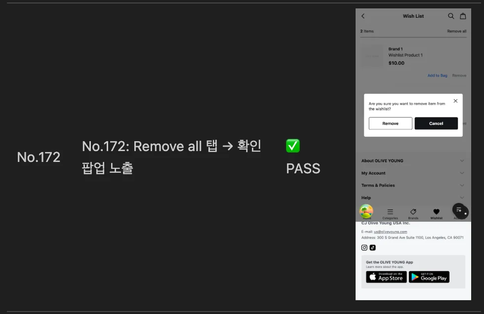Click the Download on the App Store badge
This screenshot has height=314, width=484.
tap(386, 277)
